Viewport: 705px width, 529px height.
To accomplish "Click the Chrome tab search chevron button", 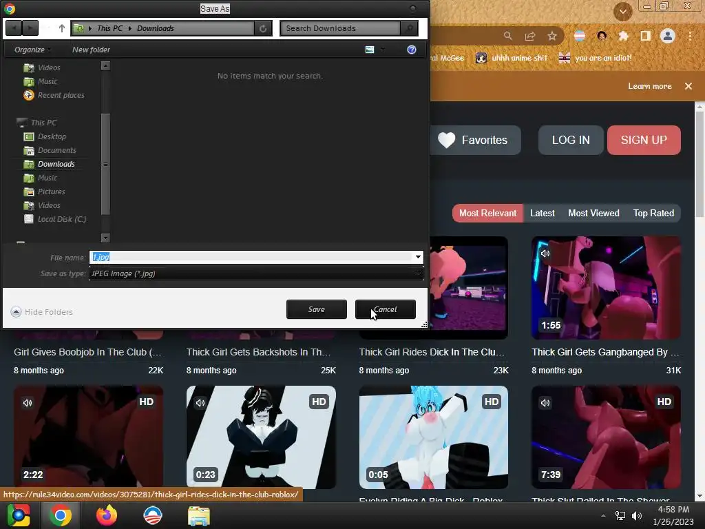I will pyautogui.click(x=622, y=12).
